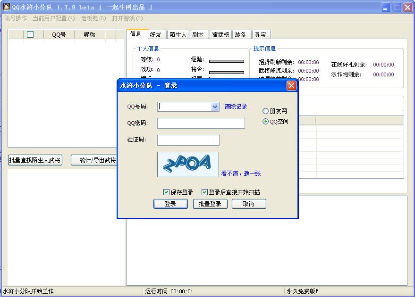The image size is (415, 297).
Task: Click the 将令 progress bar
Action: [x=227, y=73]
